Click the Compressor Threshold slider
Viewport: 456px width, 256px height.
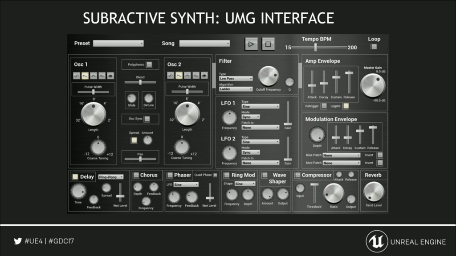pyautogui.click(x=314, y=193)
